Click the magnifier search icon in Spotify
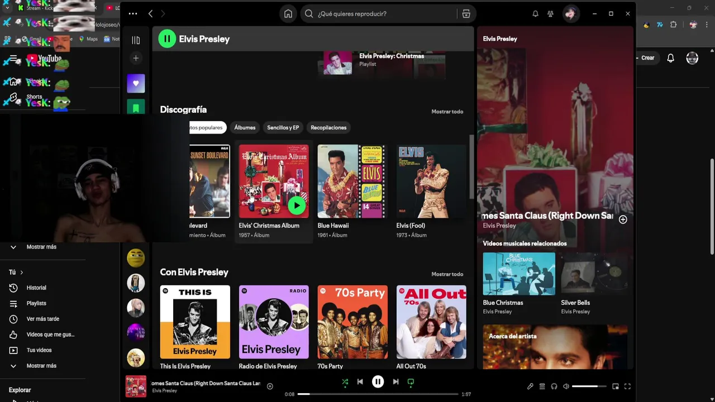Screen dimensions: 715x402 309,14
